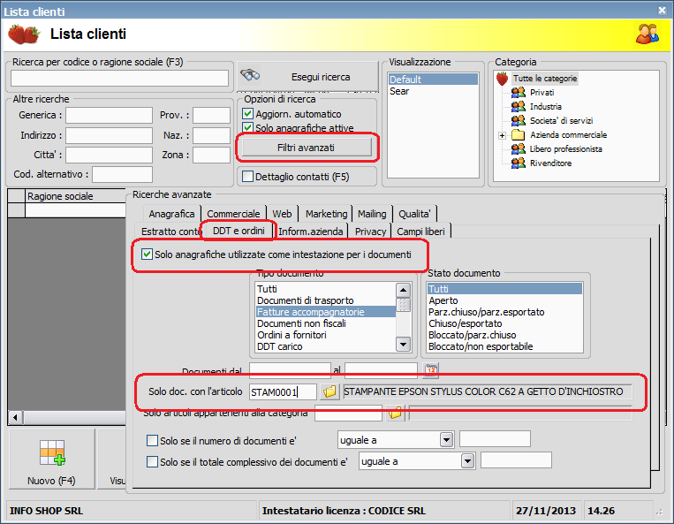Click the Esegui ricerca button

click(307, 77)
